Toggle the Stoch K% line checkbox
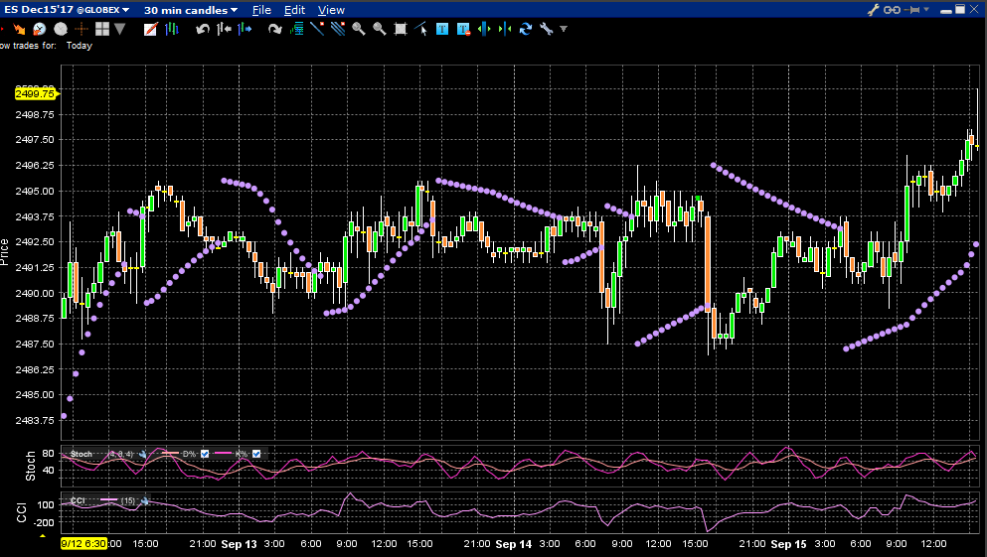Image resolution: width=987 pixels, height=557 pixels. [256, 454]
